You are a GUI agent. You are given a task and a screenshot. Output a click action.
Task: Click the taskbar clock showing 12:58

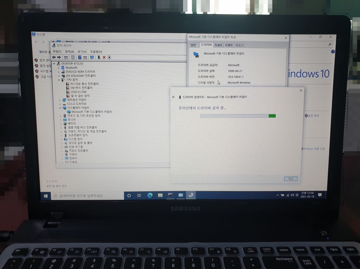(x=307, y=195)
